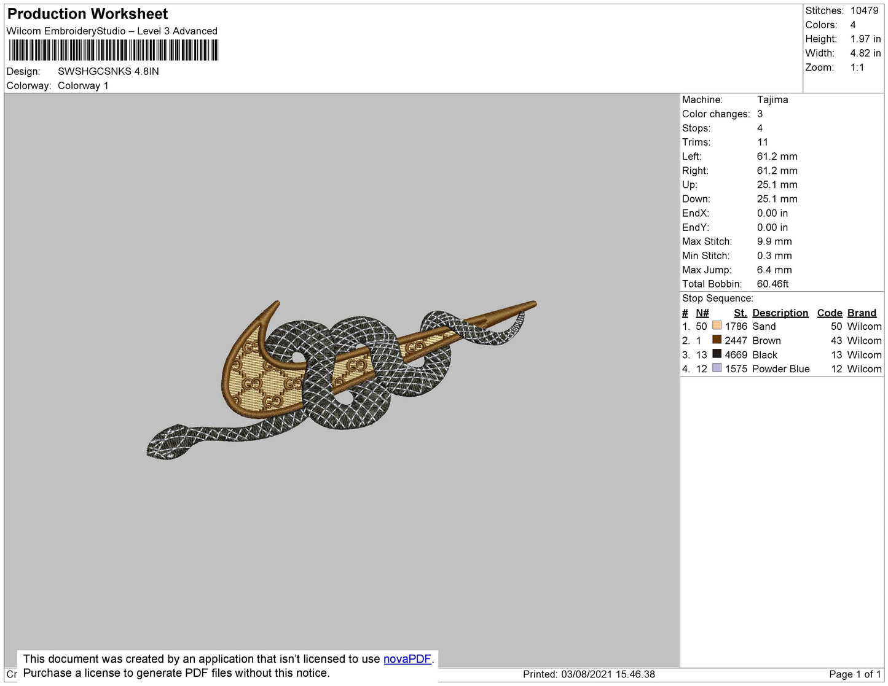Image resolution: width=888 pixels, height=686 pixels.
Task: Click the Total Bobbin value '60.46ft'
Action: tap(773, 284)
